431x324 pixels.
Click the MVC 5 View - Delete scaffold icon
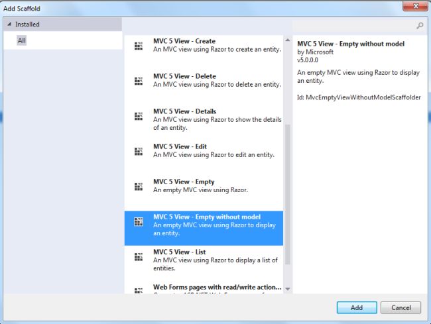pyautogui.click(x=139, y=81)
